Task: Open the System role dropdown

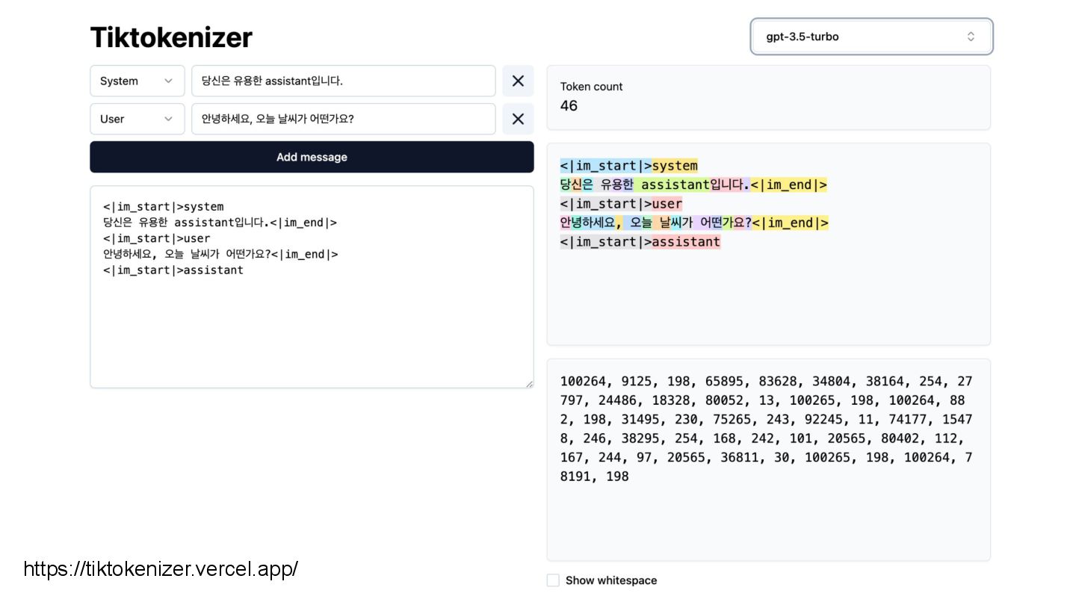Action: 137,81
